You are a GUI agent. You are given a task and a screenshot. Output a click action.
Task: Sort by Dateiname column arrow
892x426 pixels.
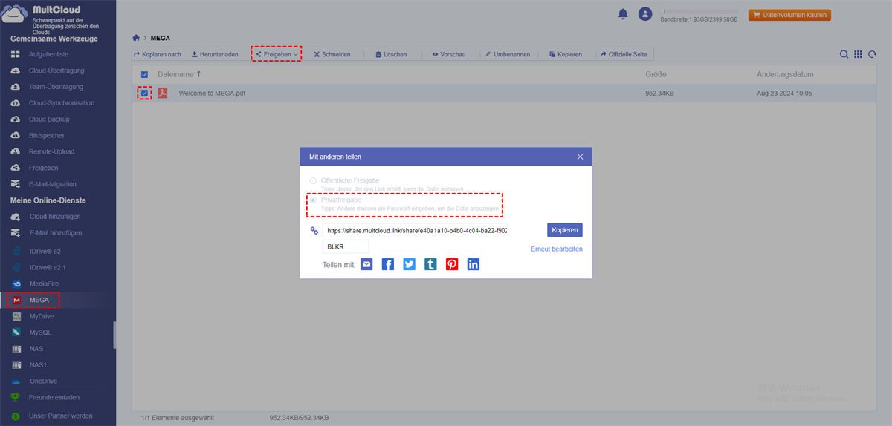(x=198, y=74)
